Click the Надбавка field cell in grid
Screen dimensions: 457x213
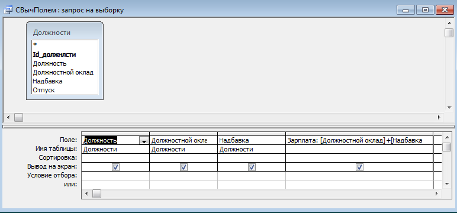click(x=252, y=140)
